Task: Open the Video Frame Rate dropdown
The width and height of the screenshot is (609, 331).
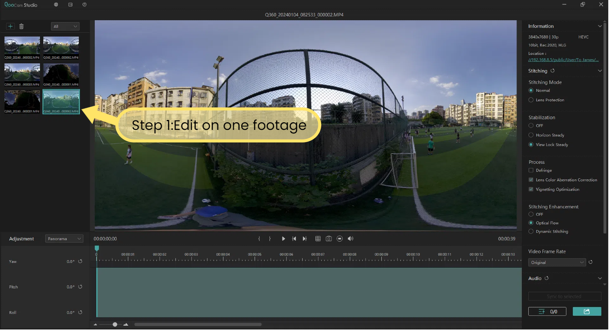Action: pos(557,262)
